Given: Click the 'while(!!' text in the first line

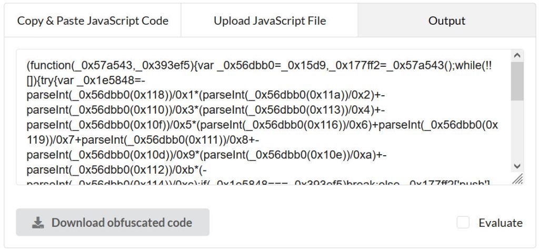Looking at the screenshot, I should tap(474, 65).
